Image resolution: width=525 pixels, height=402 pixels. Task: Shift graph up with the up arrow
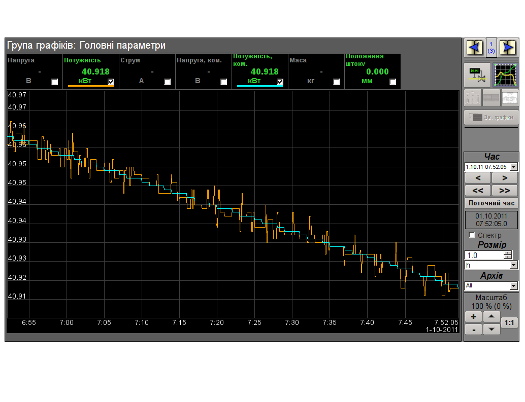(x=491, y=317)
